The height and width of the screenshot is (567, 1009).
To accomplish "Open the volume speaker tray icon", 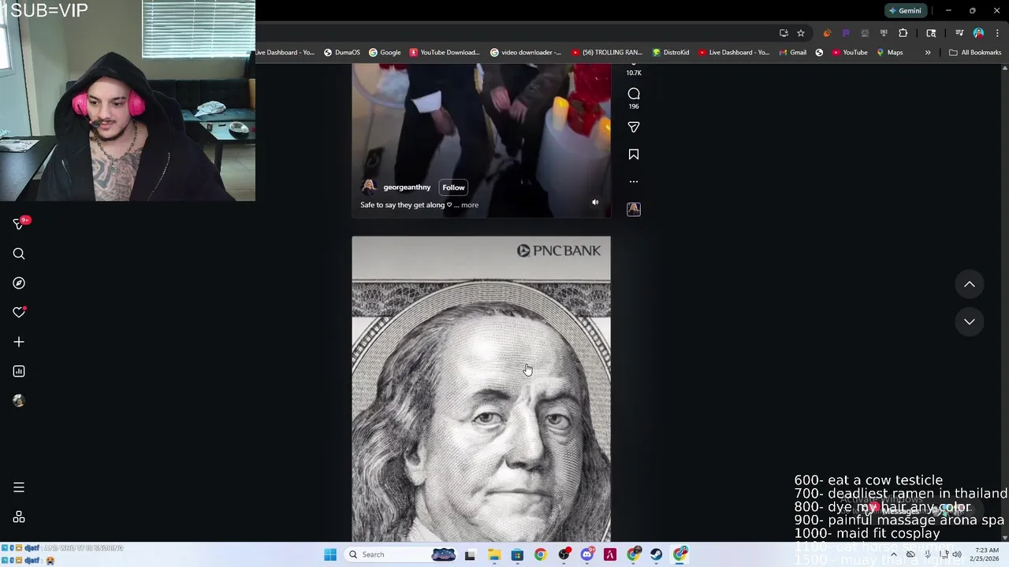I will point(957,554).
